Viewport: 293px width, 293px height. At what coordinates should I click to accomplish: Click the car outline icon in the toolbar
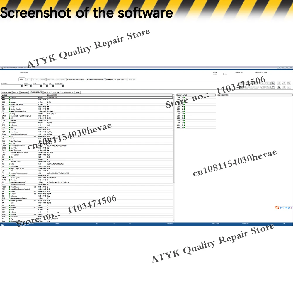[x=251, y=87]
